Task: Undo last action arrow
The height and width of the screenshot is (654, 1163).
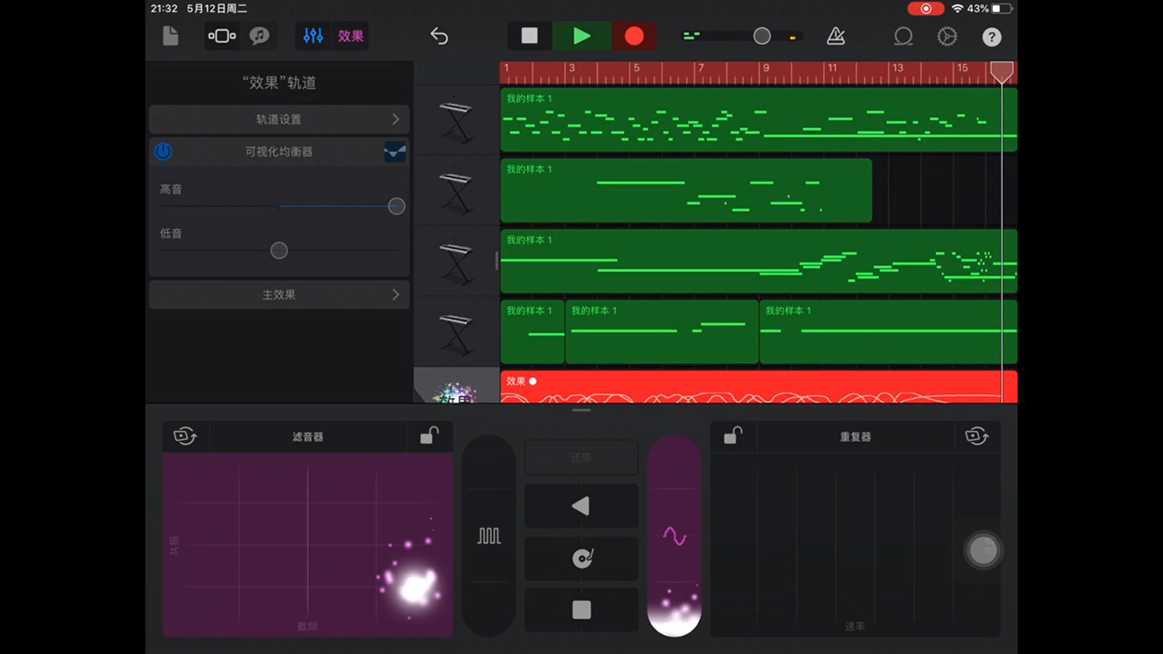Action: 439,36
